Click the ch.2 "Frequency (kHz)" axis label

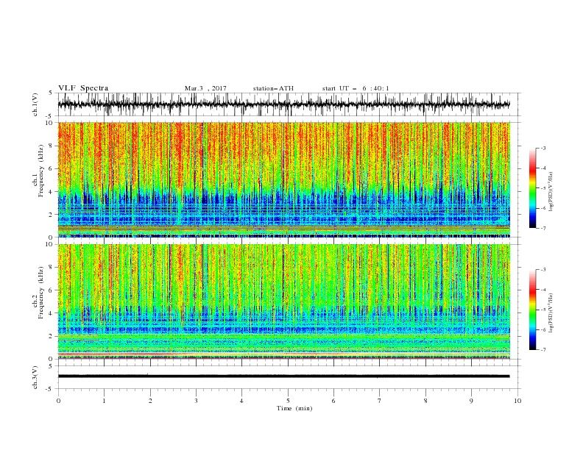pyautogui.click(x=41, y=293)
